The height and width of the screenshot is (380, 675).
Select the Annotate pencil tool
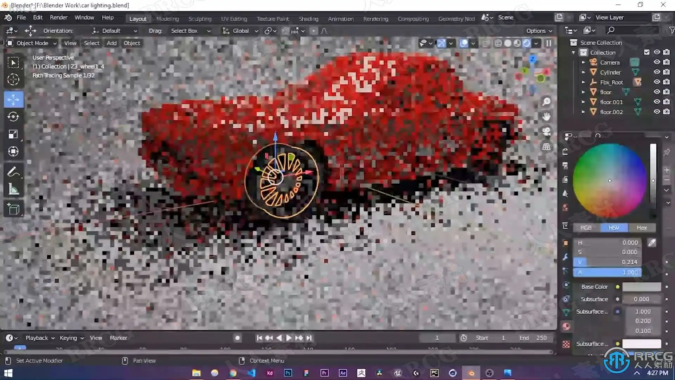pos(13,172)
